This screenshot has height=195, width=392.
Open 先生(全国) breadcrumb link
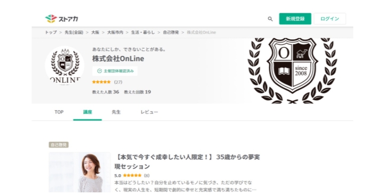(x=74, y=32)
